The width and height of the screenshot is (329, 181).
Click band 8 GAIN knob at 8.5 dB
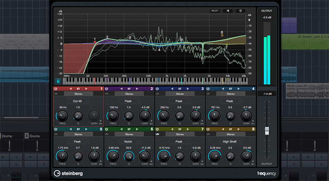pyautogui.click(x=246, y=156)
